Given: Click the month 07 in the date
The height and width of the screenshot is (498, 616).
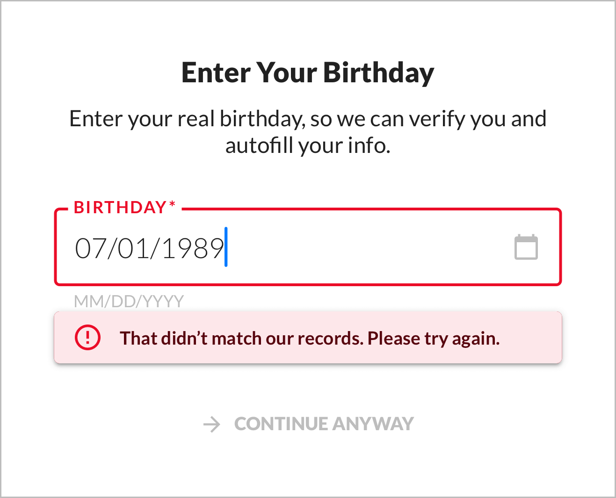Looking at the screenshot, I should [x=90, y=248].
